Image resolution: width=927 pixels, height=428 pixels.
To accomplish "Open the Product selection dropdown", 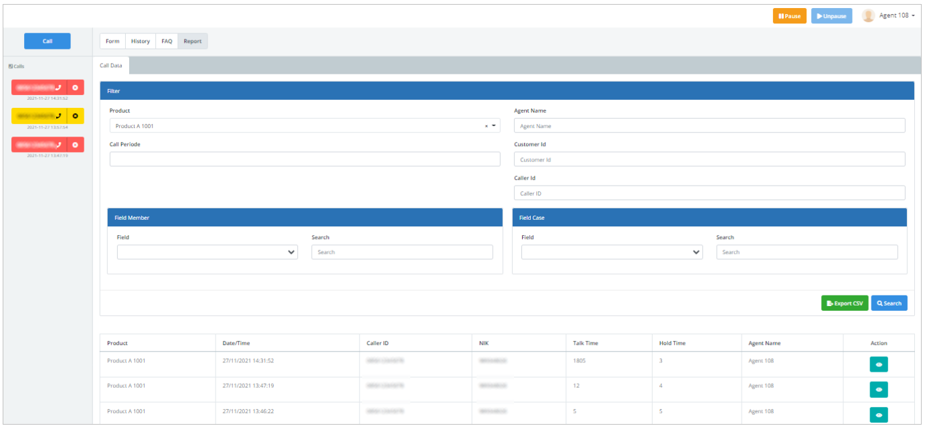I will [x=494, y=125].
